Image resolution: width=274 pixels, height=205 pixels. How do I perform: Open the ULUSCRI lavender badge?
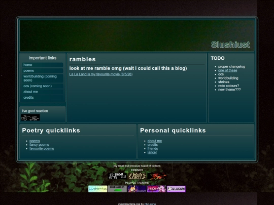[x=176, y=189]
